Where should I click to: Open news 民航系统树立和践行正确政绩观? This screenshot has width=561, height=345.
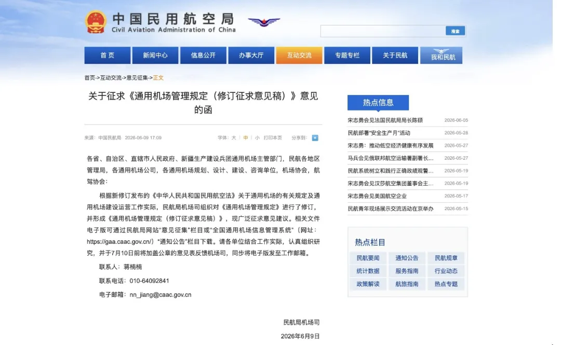tap(390, 171)
